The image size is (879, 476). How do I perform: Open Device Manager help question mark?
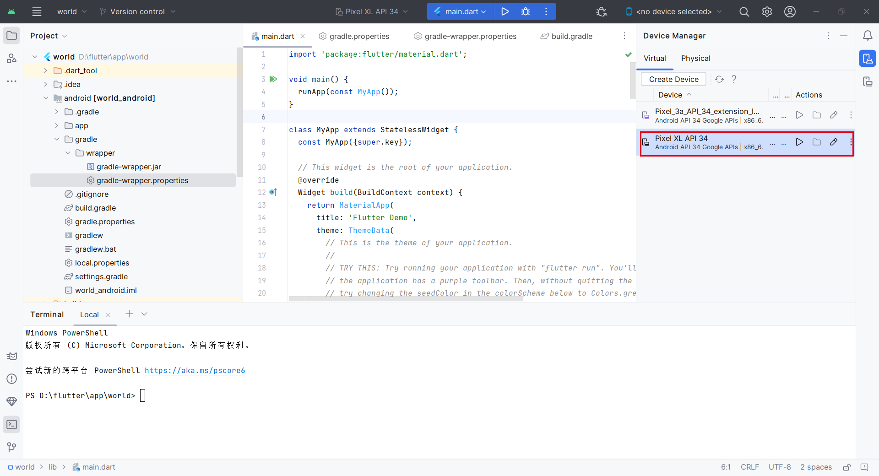coord(734,79)
